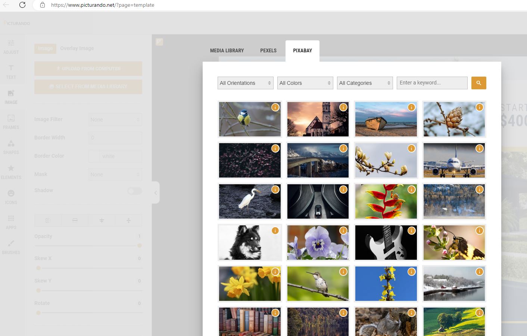
Task: Open the Apps section in the sidebar
Action: coord(11,222)
